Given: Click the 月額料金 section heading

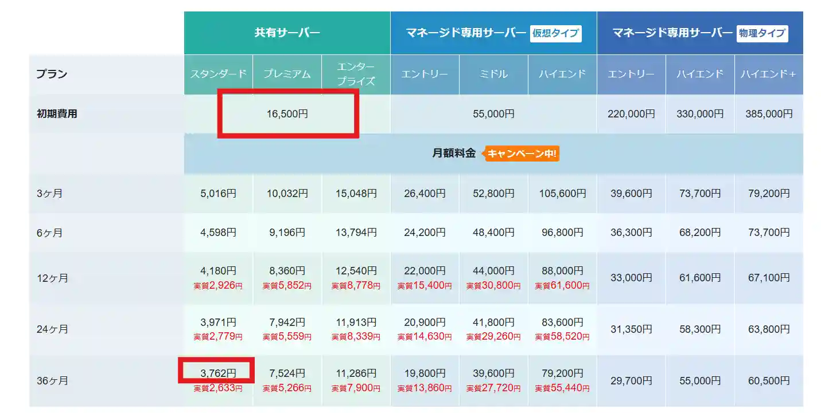Looking at the screenshot, I should click(x=454, y=154).
